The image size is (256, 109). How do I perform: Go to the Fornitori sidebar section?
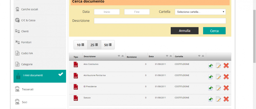coord(40,42)
